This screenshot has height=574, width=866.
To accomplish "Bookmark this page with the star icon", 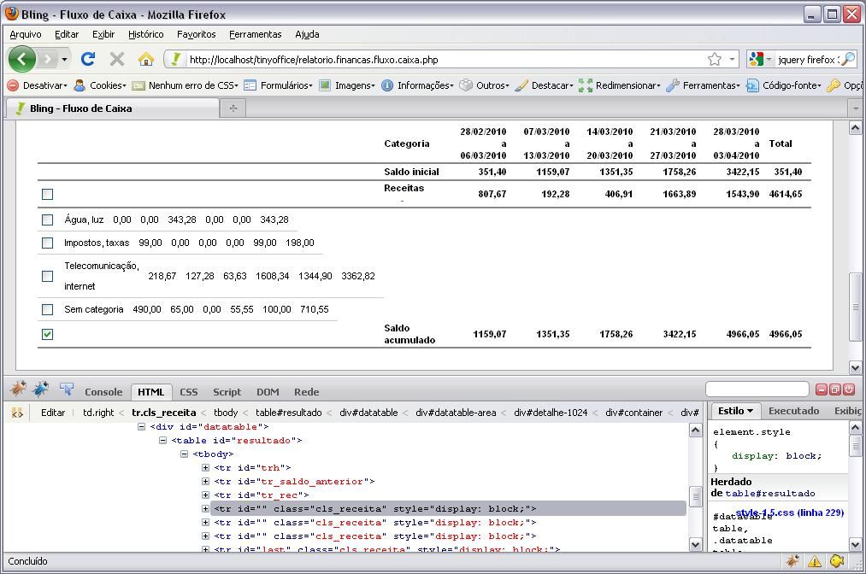I will coord(714,59).
